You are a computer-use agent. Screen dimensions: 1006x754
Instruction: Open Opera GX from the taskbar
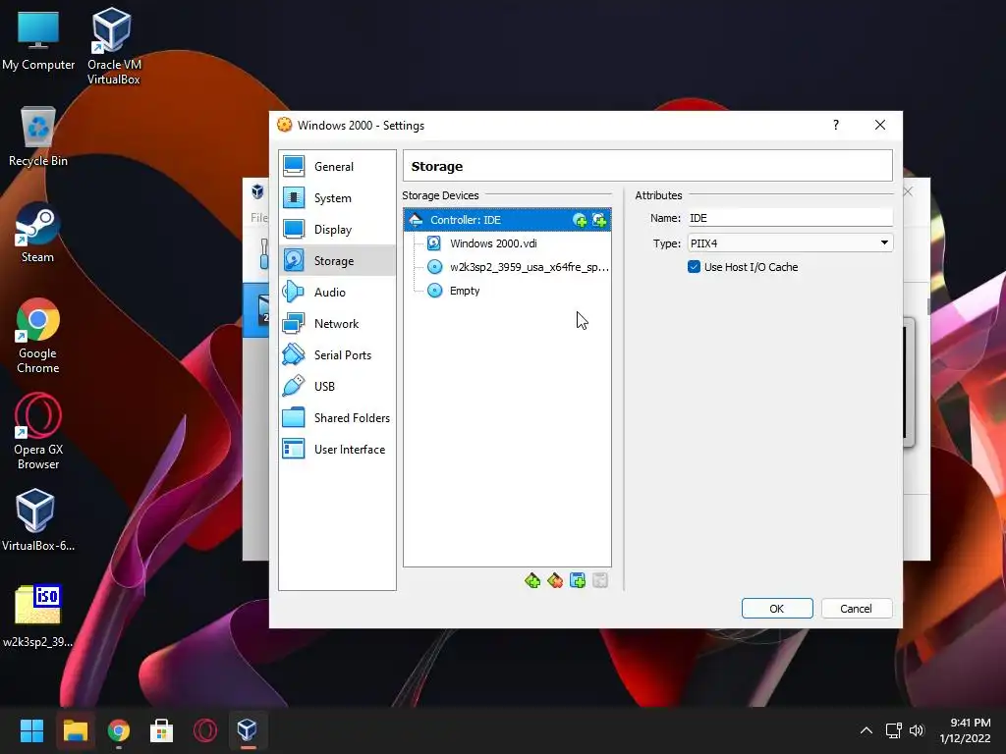pos(205,730)
